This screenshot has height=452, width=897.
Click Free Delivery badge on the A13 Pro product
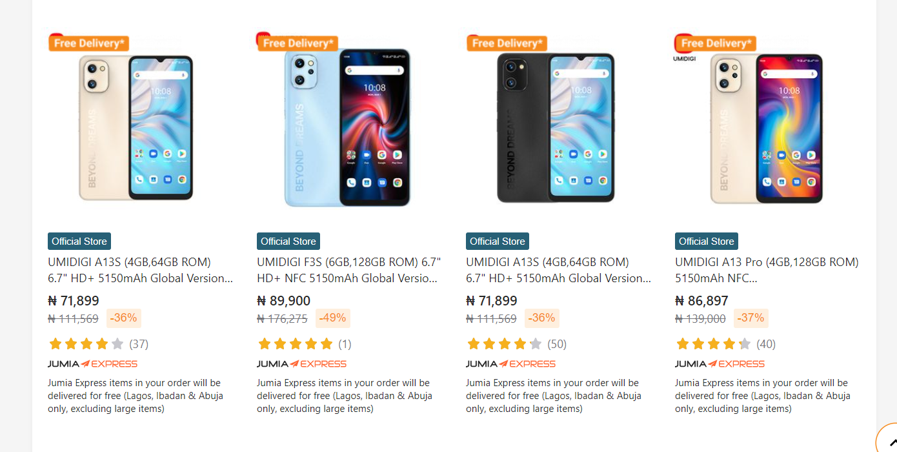716,43
